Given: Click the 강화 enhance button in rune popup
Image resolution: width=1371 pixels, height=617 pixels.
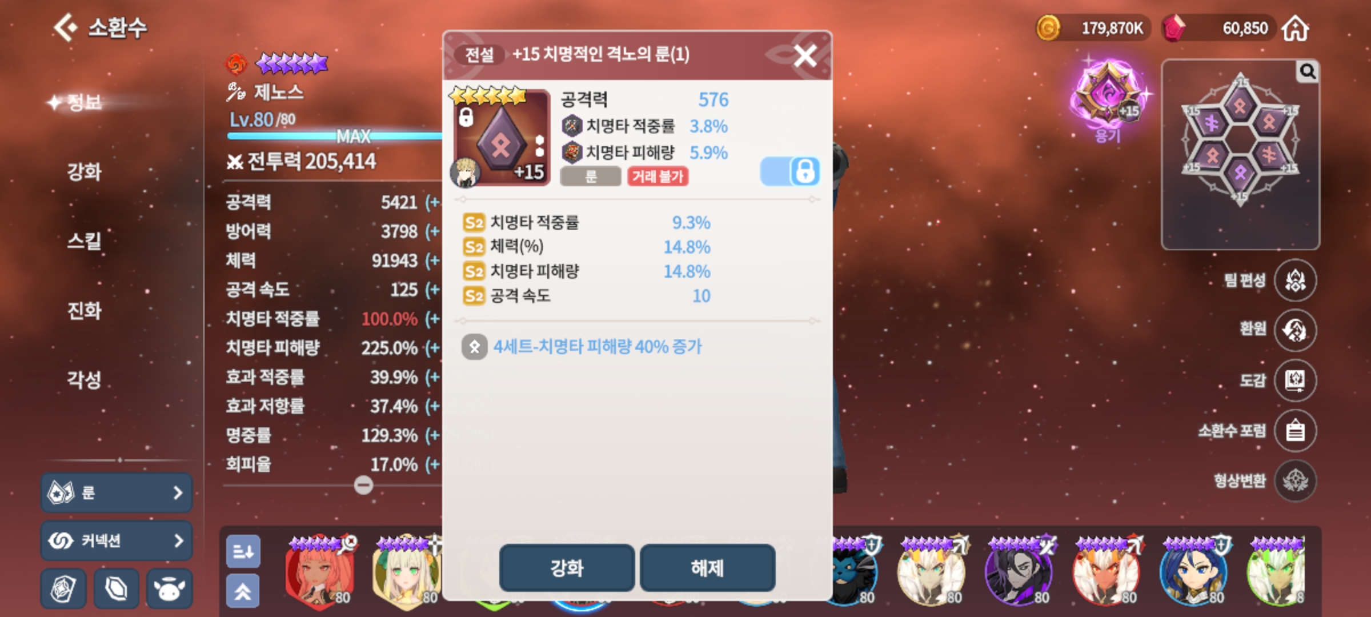Looking at the screenshot, I should [x=567, y=568].
